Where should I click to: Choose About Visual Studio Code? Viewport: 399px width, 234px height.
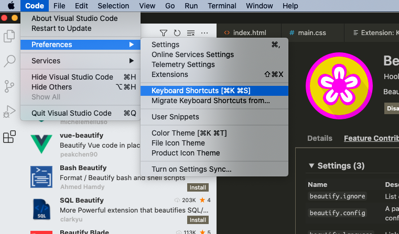[x=80, y=18]
